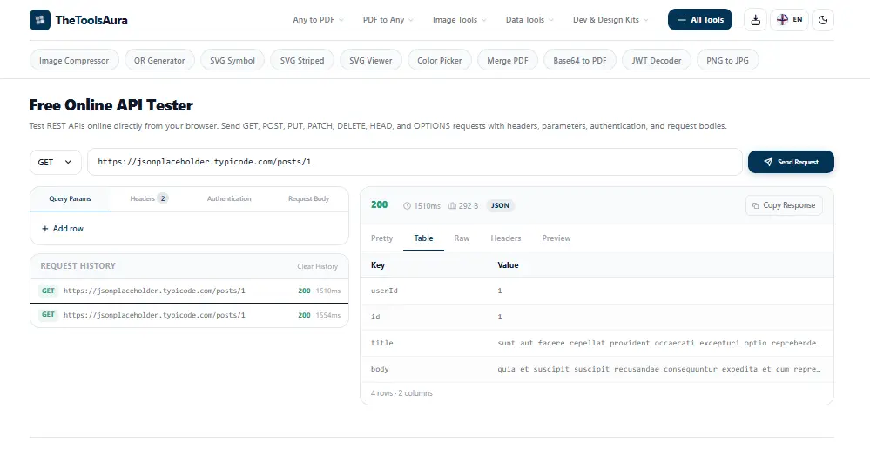Expand the Image Tools menu
Screen dimensions: 870x462
(x=460, y=20)
